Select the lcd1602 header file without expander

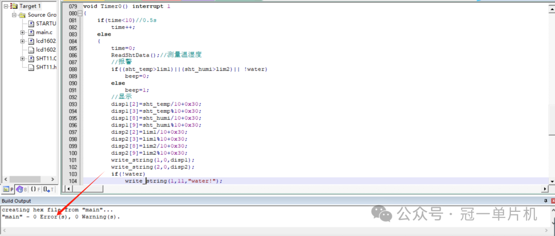point(46,50)
